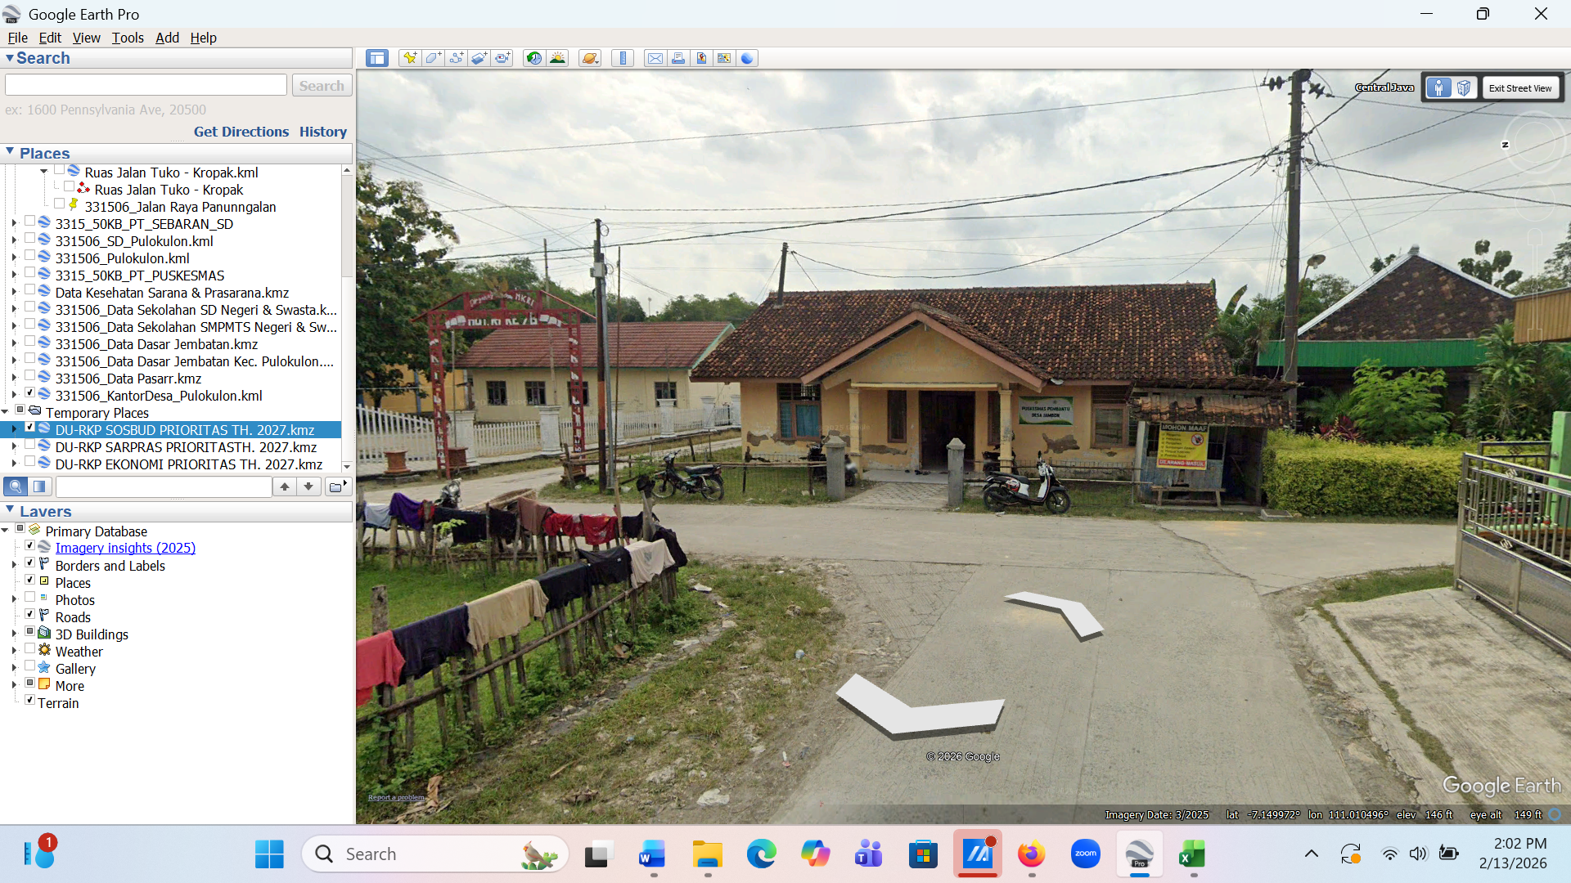Enable the Photos layer checkbox
The image size is (1571, 883).
click(x=30, y=598)
